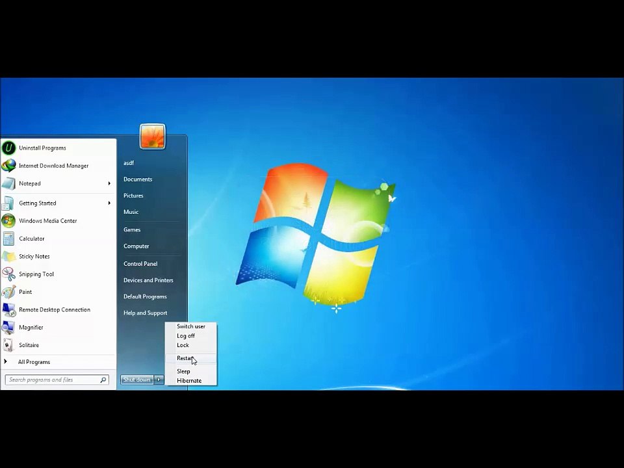Launch Internet Download Manager icon
The width and height of the screenshot is (624, 468).
click(8, 166)
